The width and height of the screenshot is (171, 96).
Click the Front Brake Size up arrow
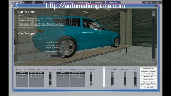click(x=50, y=73)
